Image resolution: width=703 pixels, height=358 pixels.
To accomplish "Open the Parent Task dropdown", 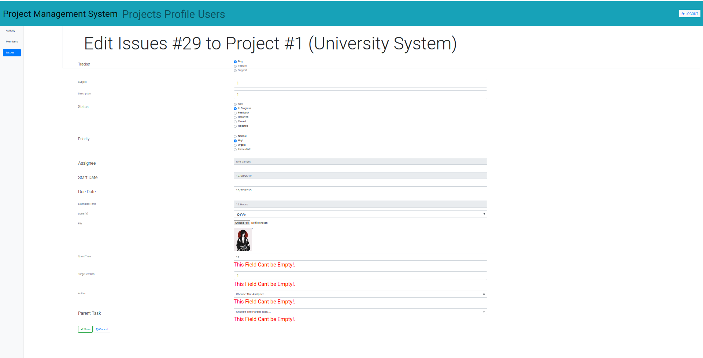I will 360,312.
